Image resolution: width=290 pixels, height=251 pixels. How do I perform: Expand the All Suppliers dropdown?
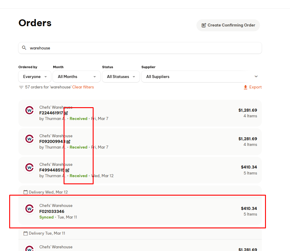pyautogui.click(x=201, y=77)
